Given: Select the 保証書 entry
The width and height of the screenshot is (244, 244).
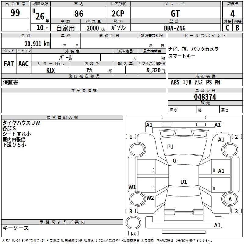Looking at the screenshot, I should [10, 82].
